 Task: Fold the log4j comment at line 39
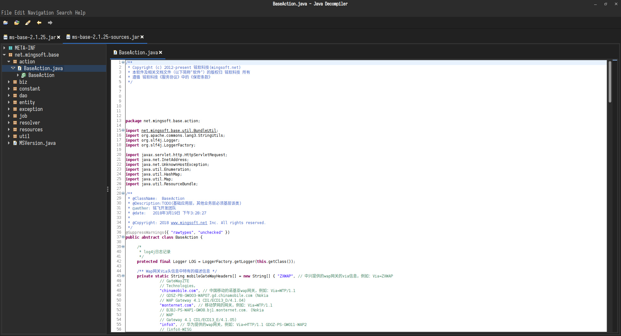point(123,246)
